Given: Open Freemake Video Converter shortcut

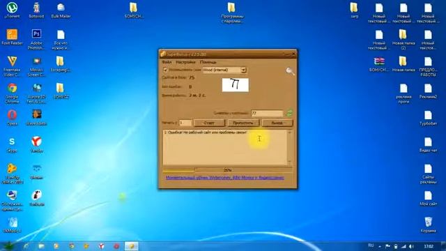Looking at the screenshot, I should pyautogui.click(x=12, y=66).
